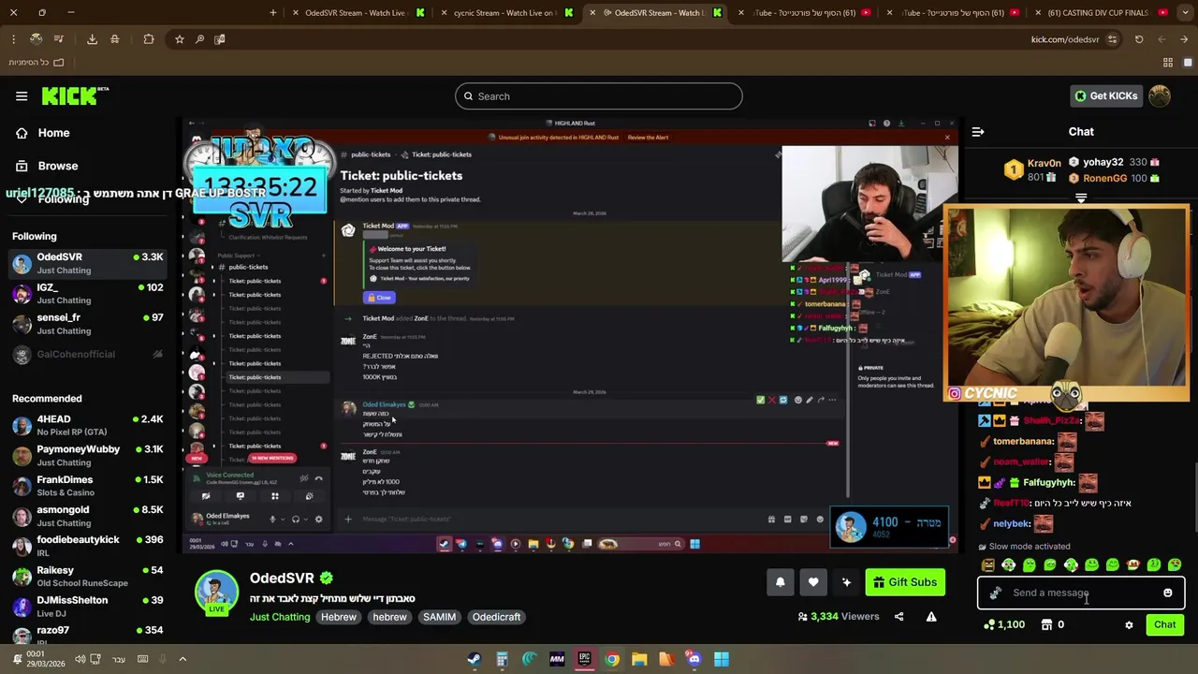Click the channel points 1,100 icon
Viewport: 1198px width, 674px height.
pos(989,624)
